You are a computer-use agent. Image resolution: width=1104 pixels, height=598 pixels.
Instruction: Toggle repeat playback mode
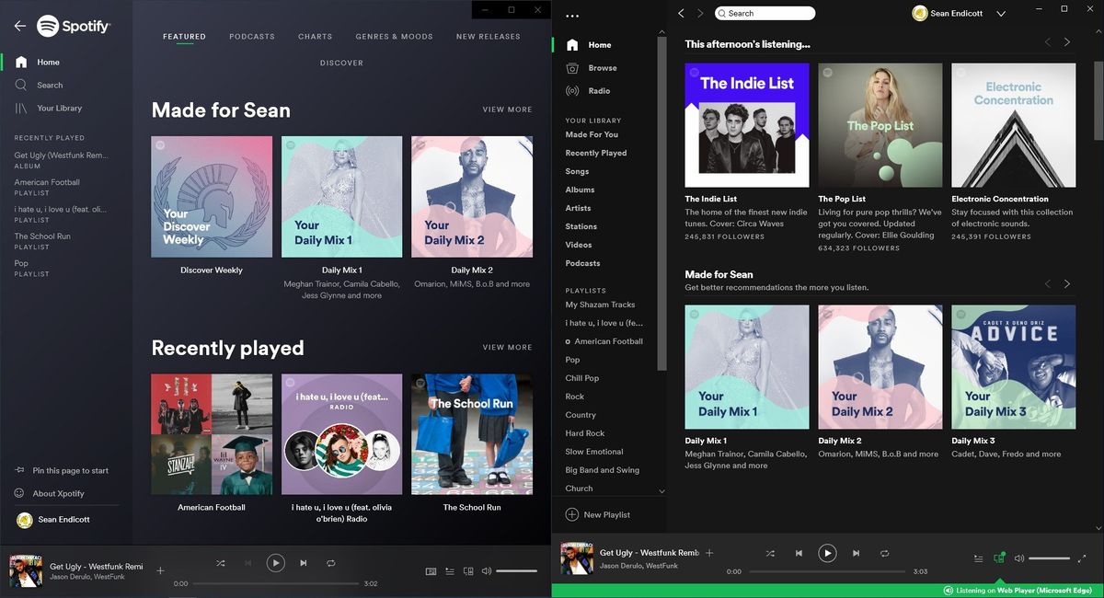point(884,553)
